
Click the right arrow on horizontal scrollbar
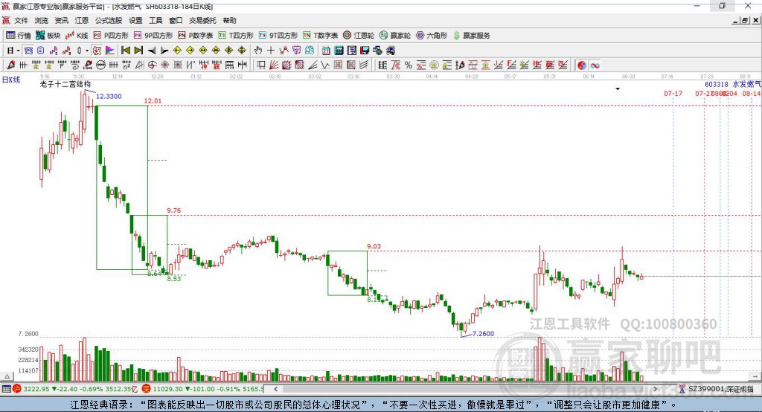tap(655, 389)
